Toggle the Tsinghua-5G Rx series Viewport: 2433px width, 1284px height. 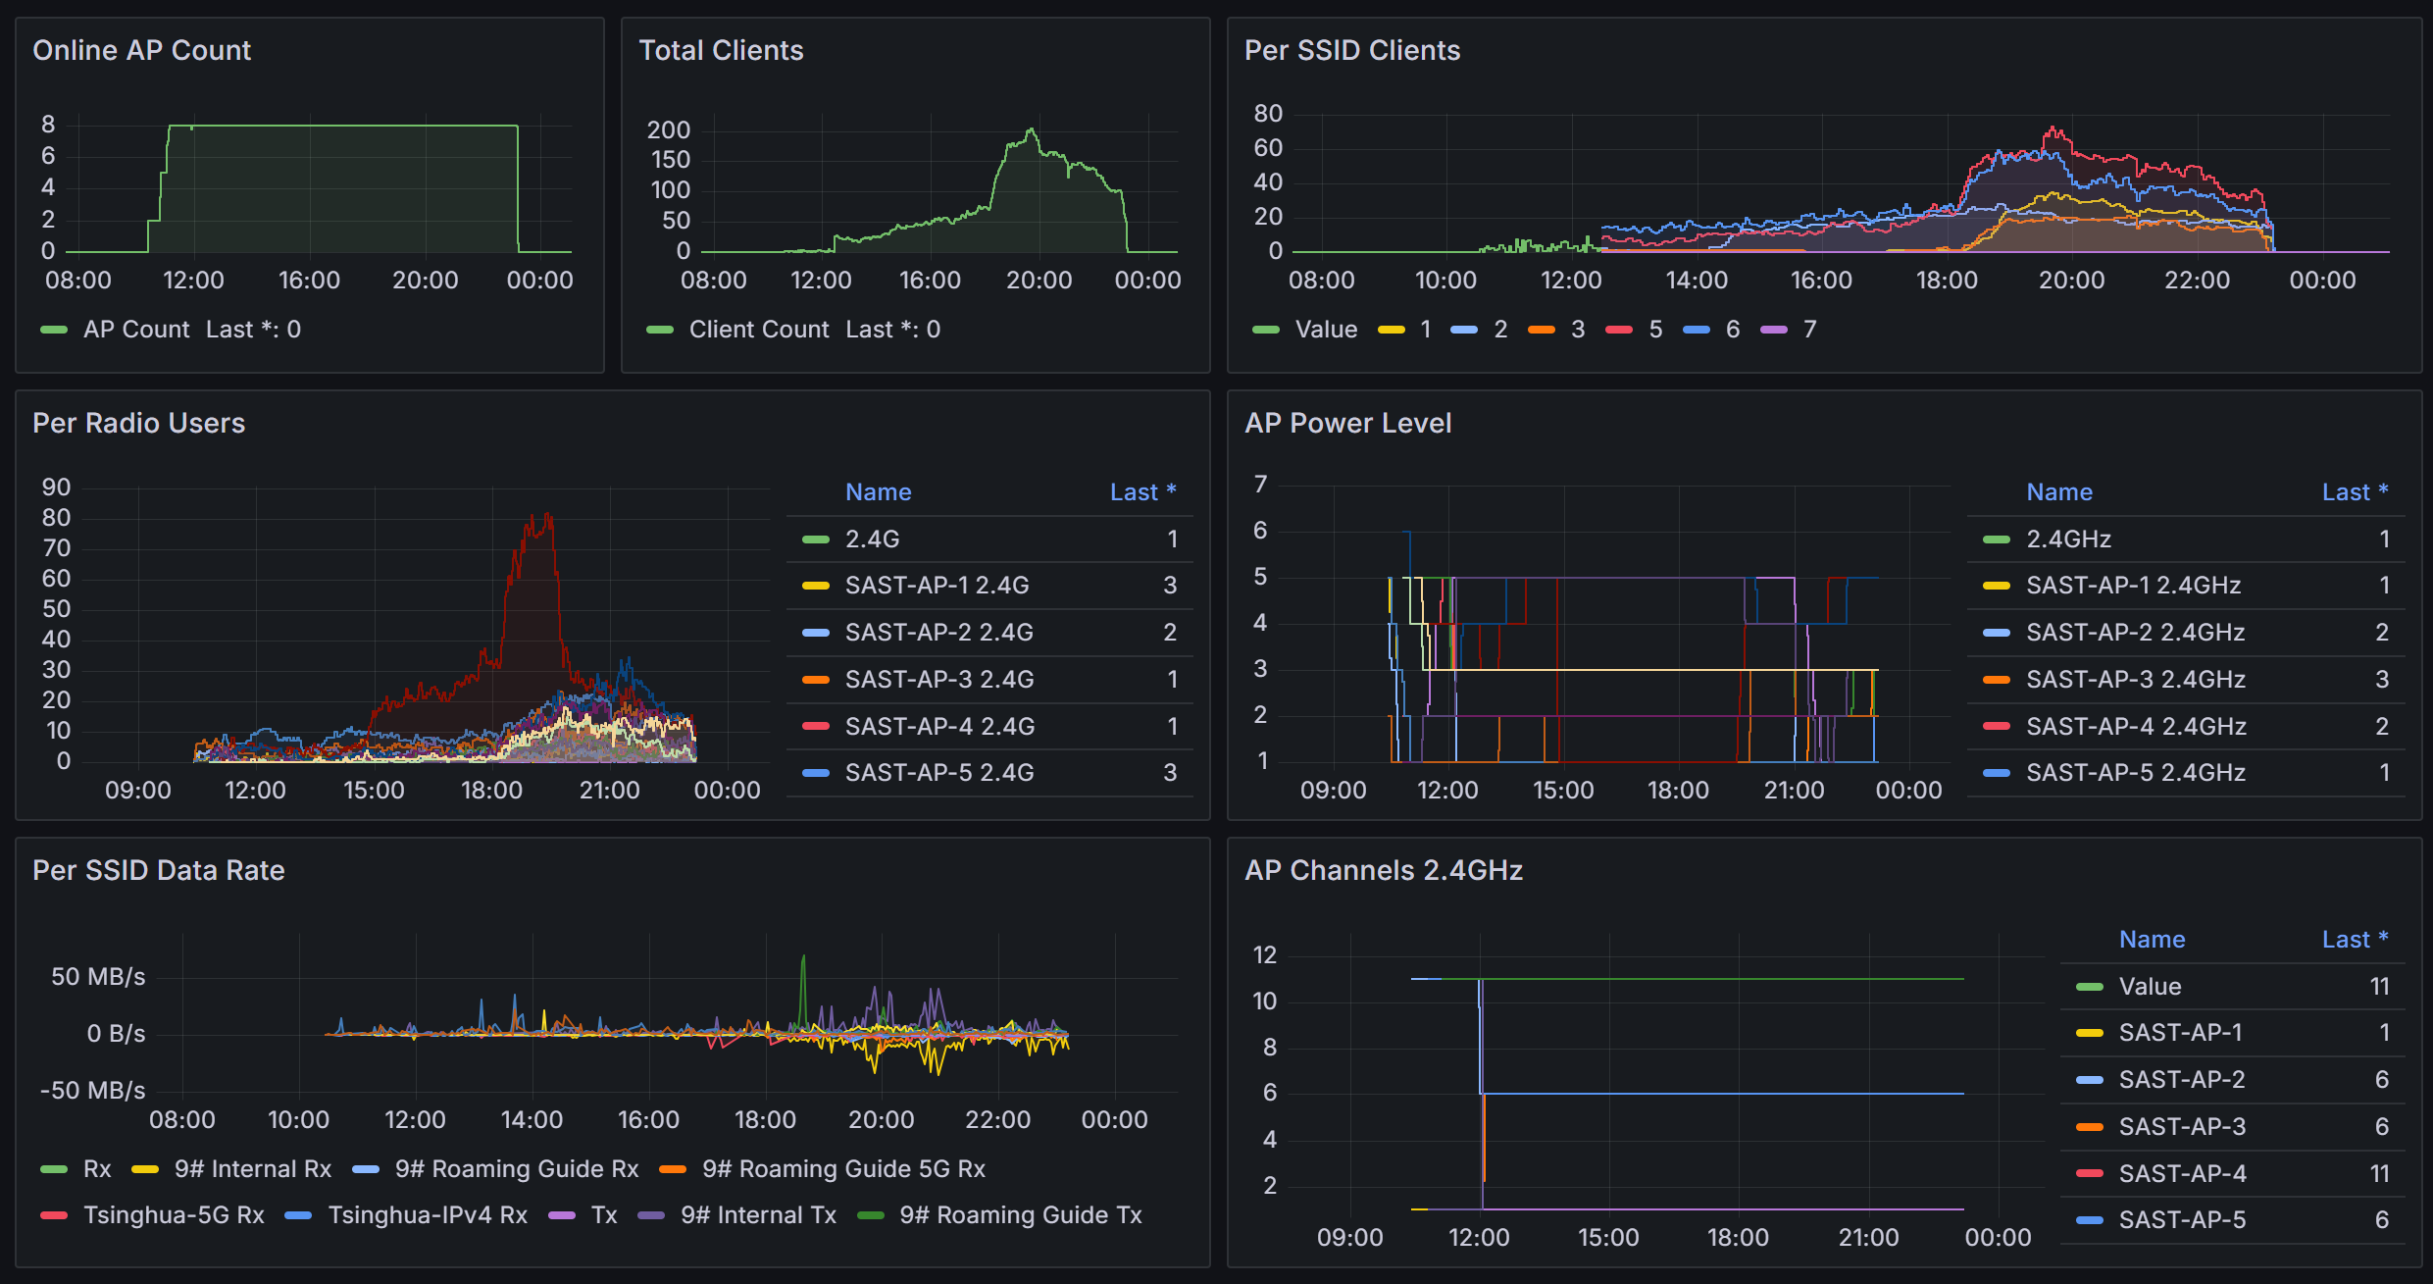point(174,1215)
